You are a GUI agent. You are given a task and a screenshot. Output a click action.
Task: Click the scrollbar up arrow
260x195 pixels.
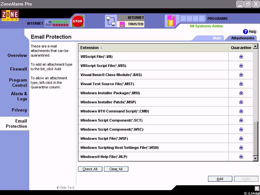pos(255,46)
